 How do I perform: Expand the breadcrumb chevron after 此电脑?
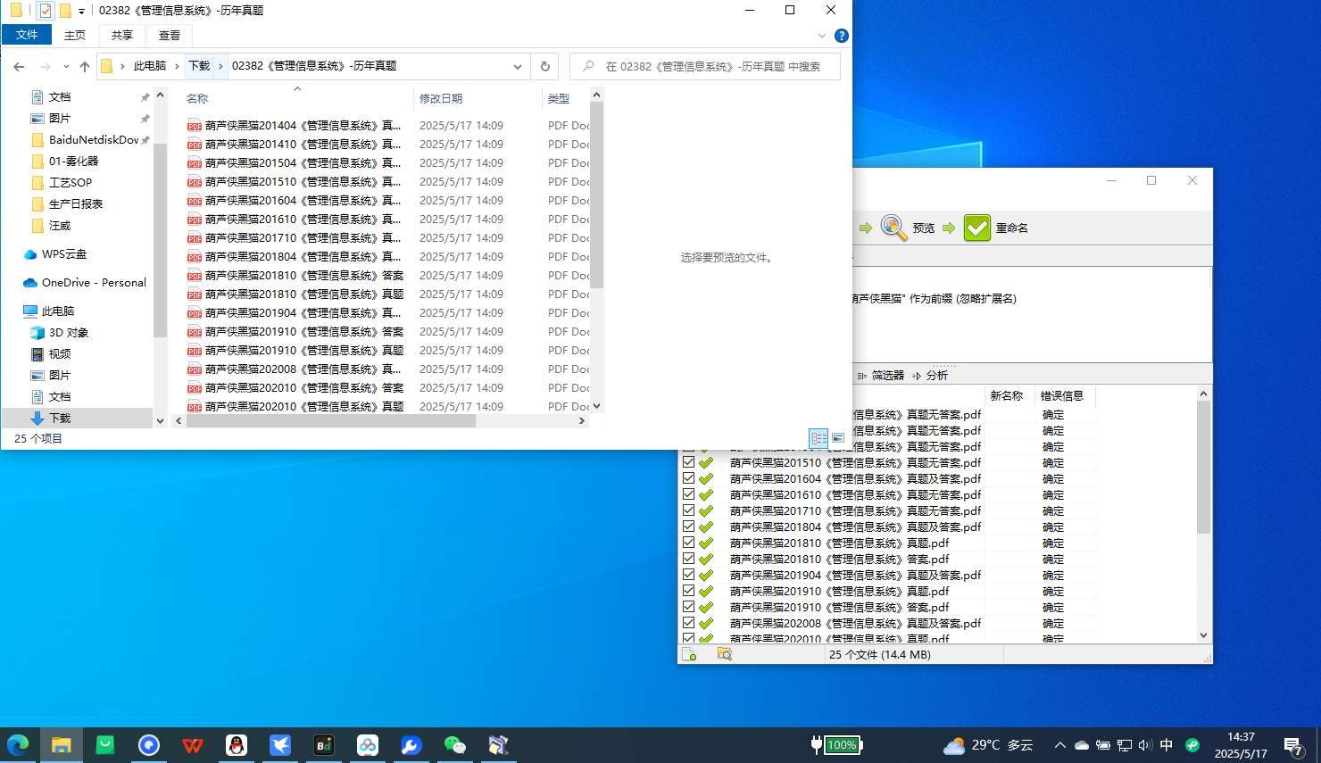177,66
